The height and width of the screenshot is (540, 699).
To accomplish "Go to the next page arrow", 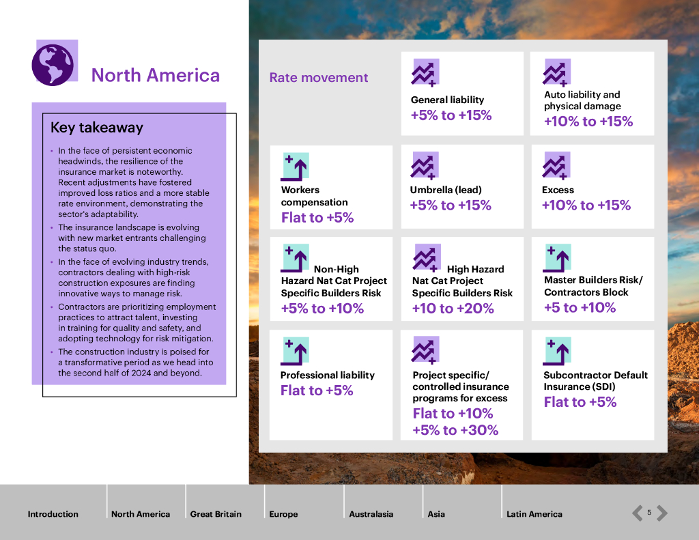I will 662,513.
